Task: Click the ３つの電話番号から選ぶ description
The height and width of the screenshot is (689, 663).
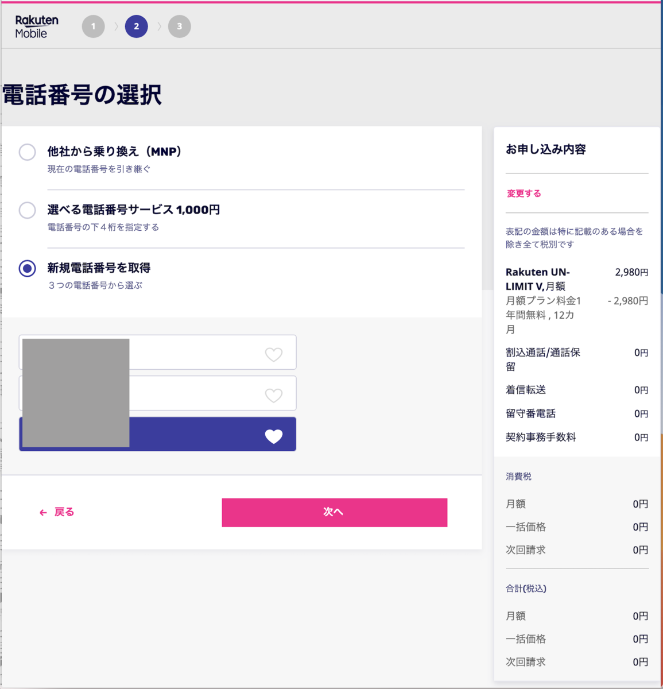Action: [95, 285]
